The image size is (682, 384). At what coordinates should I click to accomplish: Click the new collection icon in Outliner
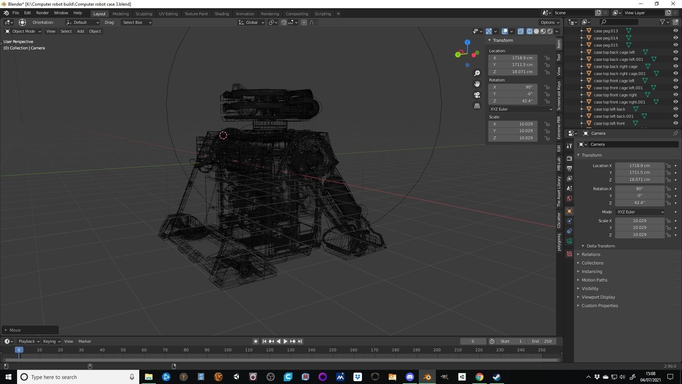click(x=676, y=22)
